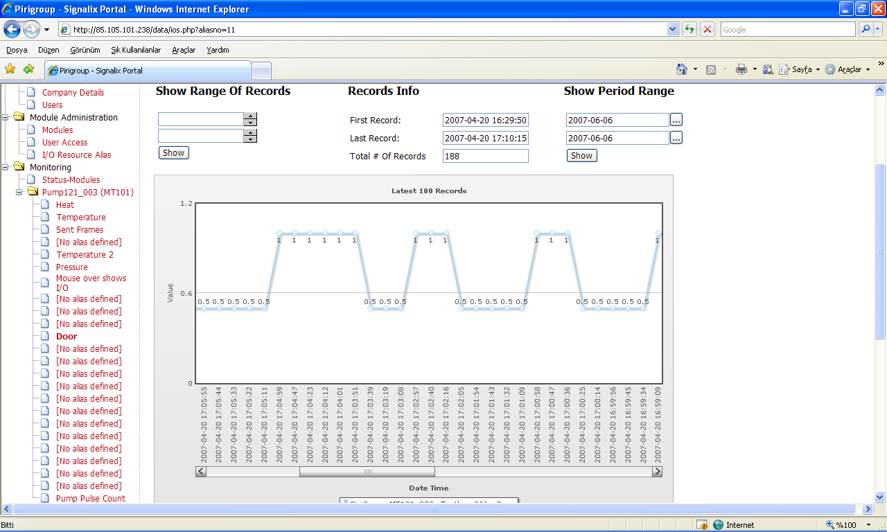Click the browser Forward arrow button

[31, 29]
